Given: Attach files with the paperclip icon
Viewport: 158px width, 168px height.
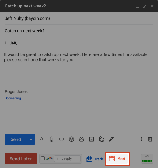Looking at the screenshot, I should point(52,139).
